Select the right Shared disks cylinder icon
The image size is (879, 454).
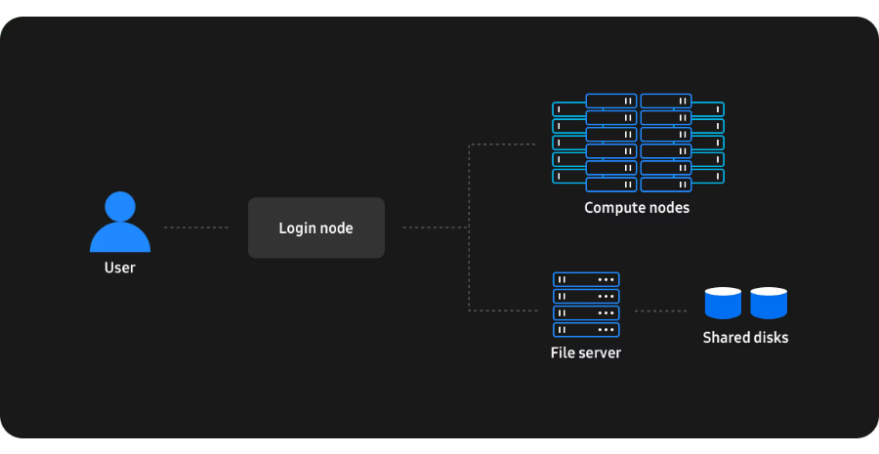pos(769,303)
